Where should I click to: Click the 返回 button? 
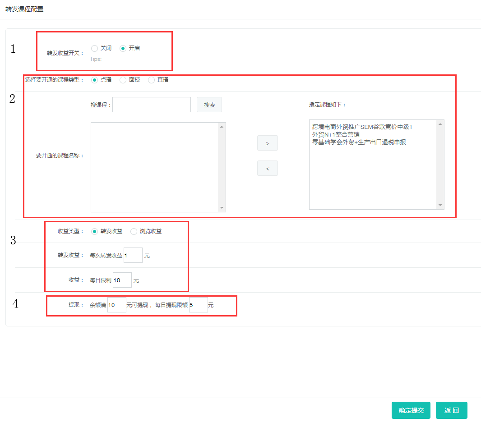451,410
